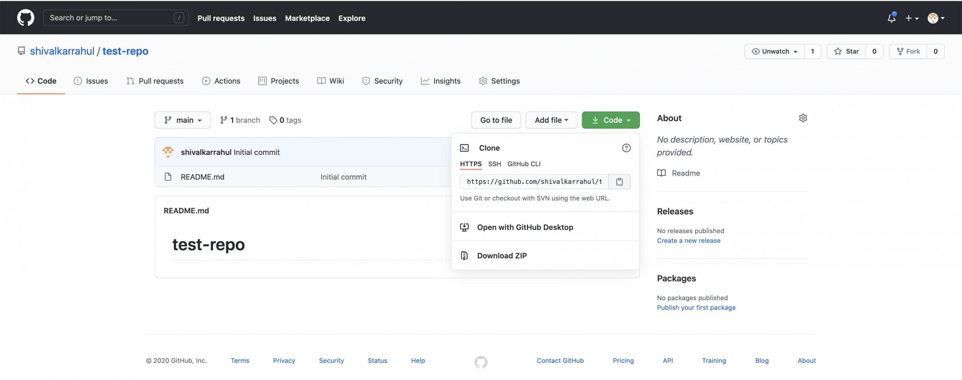Click the 1 branch link
The height and width of the screenshot is (380, 962).
(x=240, y=120)
